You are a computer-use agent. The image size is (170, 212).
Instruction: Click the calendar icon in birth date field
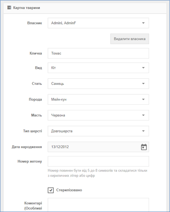pos(144,147)
